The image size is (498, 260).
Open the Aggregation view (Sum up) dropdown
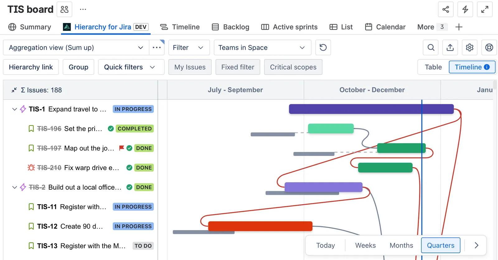[76, 48]
